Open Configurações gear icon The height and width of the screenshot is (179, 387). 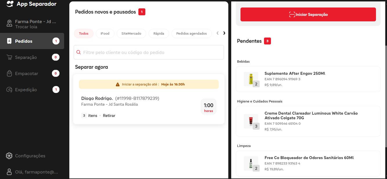click(9, 156)
